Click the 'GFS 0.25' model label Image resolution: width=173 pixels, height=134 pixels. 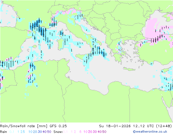click(58, 126)
